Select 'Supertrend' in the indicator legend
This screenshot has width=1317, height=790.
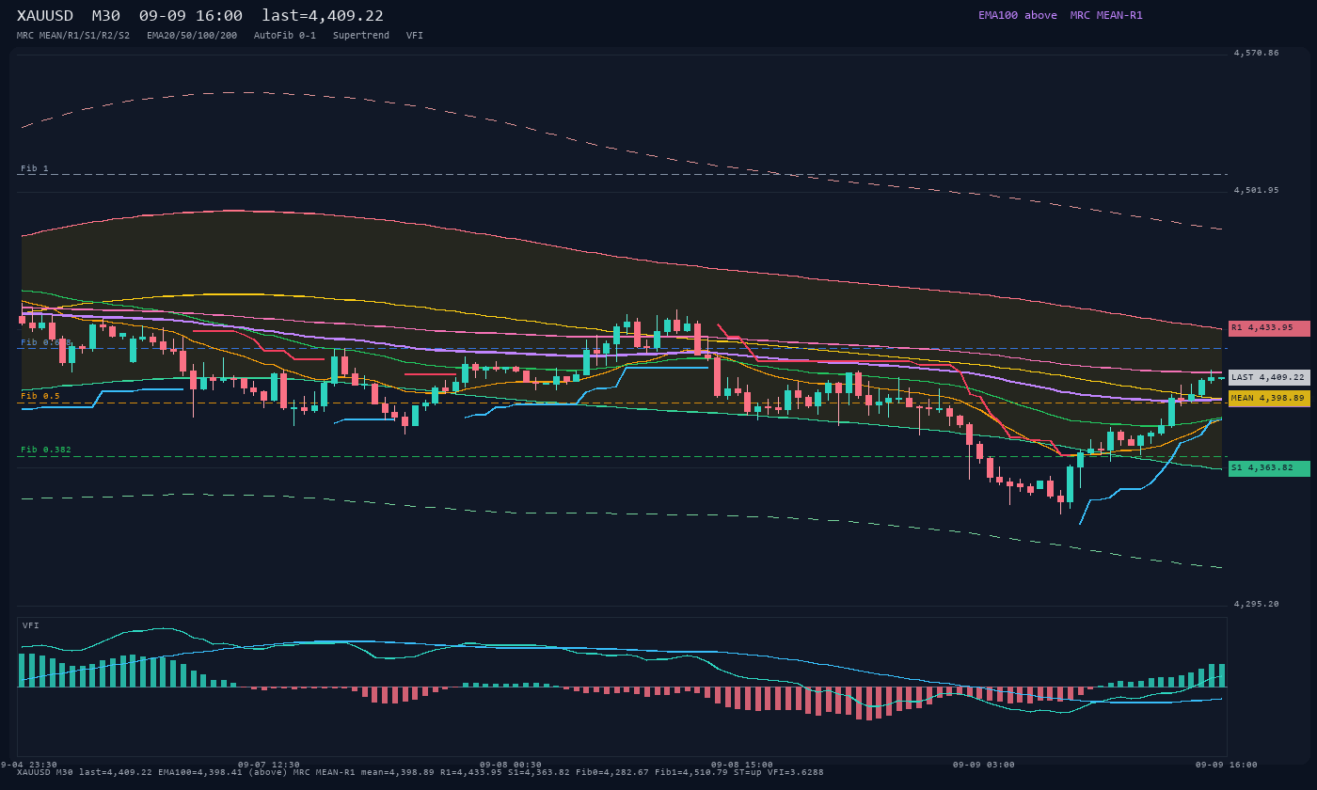(361, 36)
